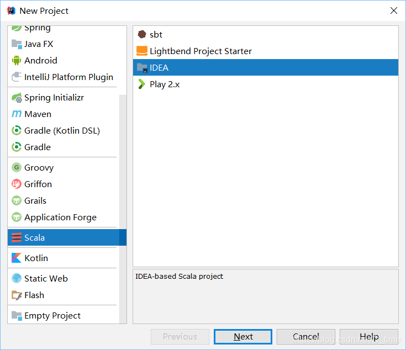Image resolution: width=406 pixels, height=350 pixels.
Task: Click the sbt hexagon icon
Action: [142, 34]
